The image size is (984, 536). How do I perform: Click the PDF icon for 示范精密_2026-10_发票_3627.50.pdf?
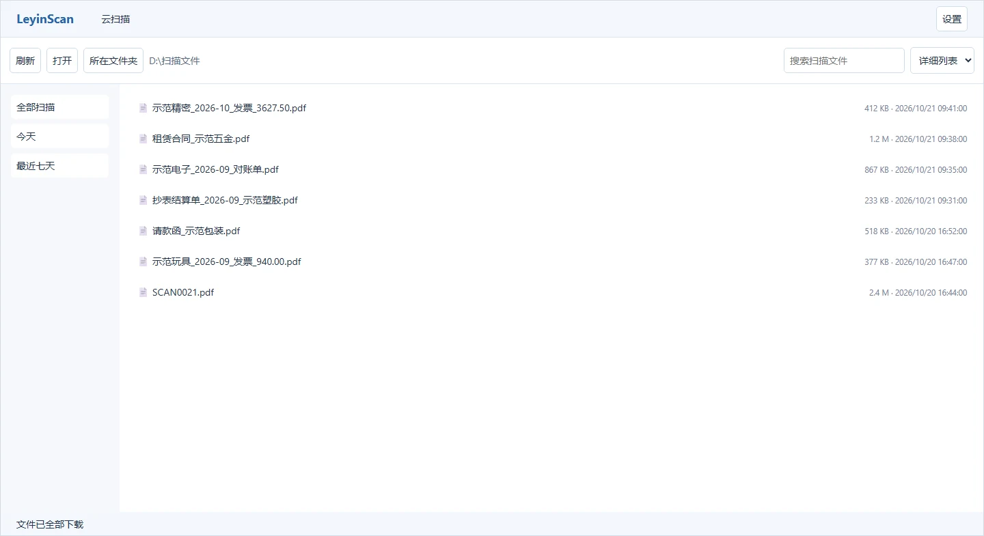click(143, 108)
